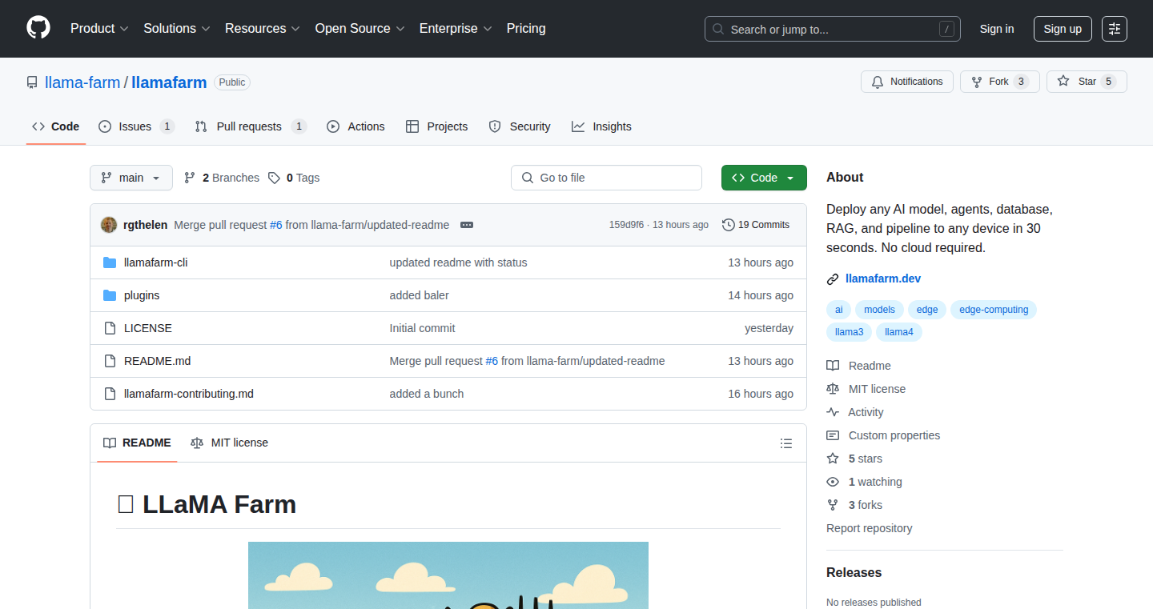Viewport: 1153px width, 609px height.
Task: Click the bell icon in Notifications button
Action: click(x=878, y=82)
